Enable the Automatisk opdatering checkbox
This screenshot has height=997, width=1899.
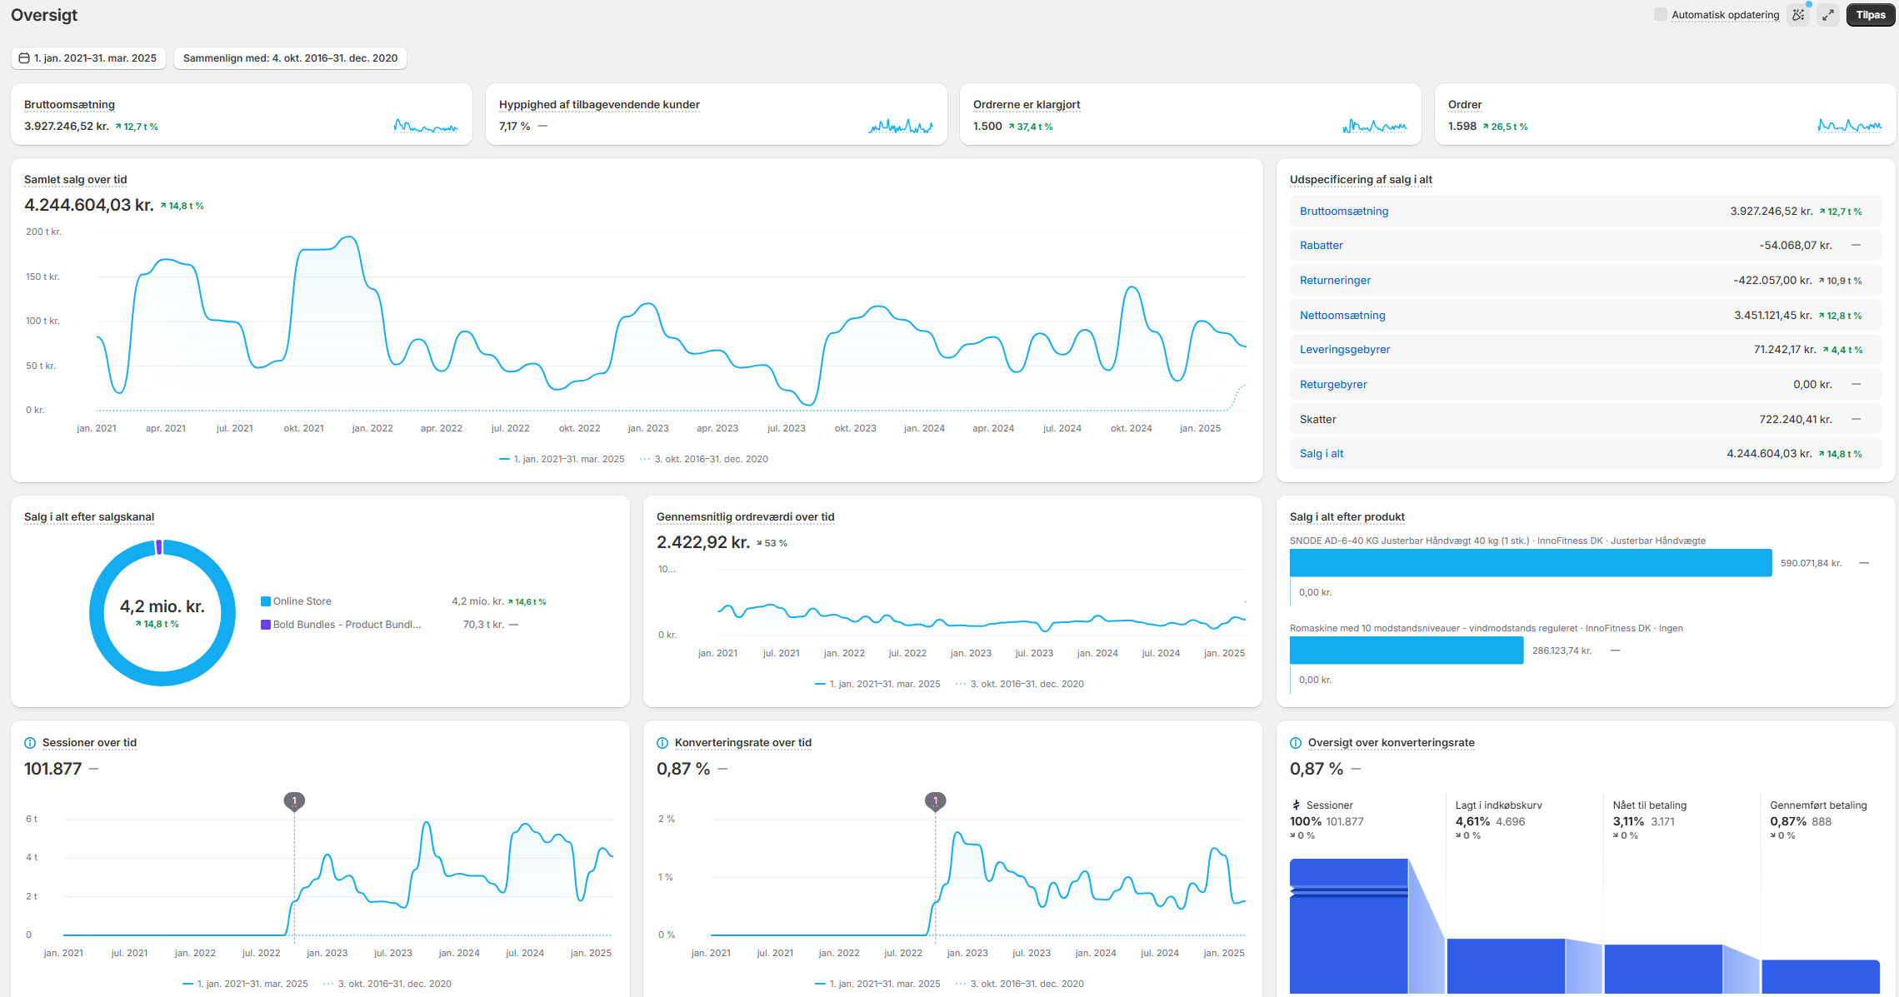(1661, 15)
